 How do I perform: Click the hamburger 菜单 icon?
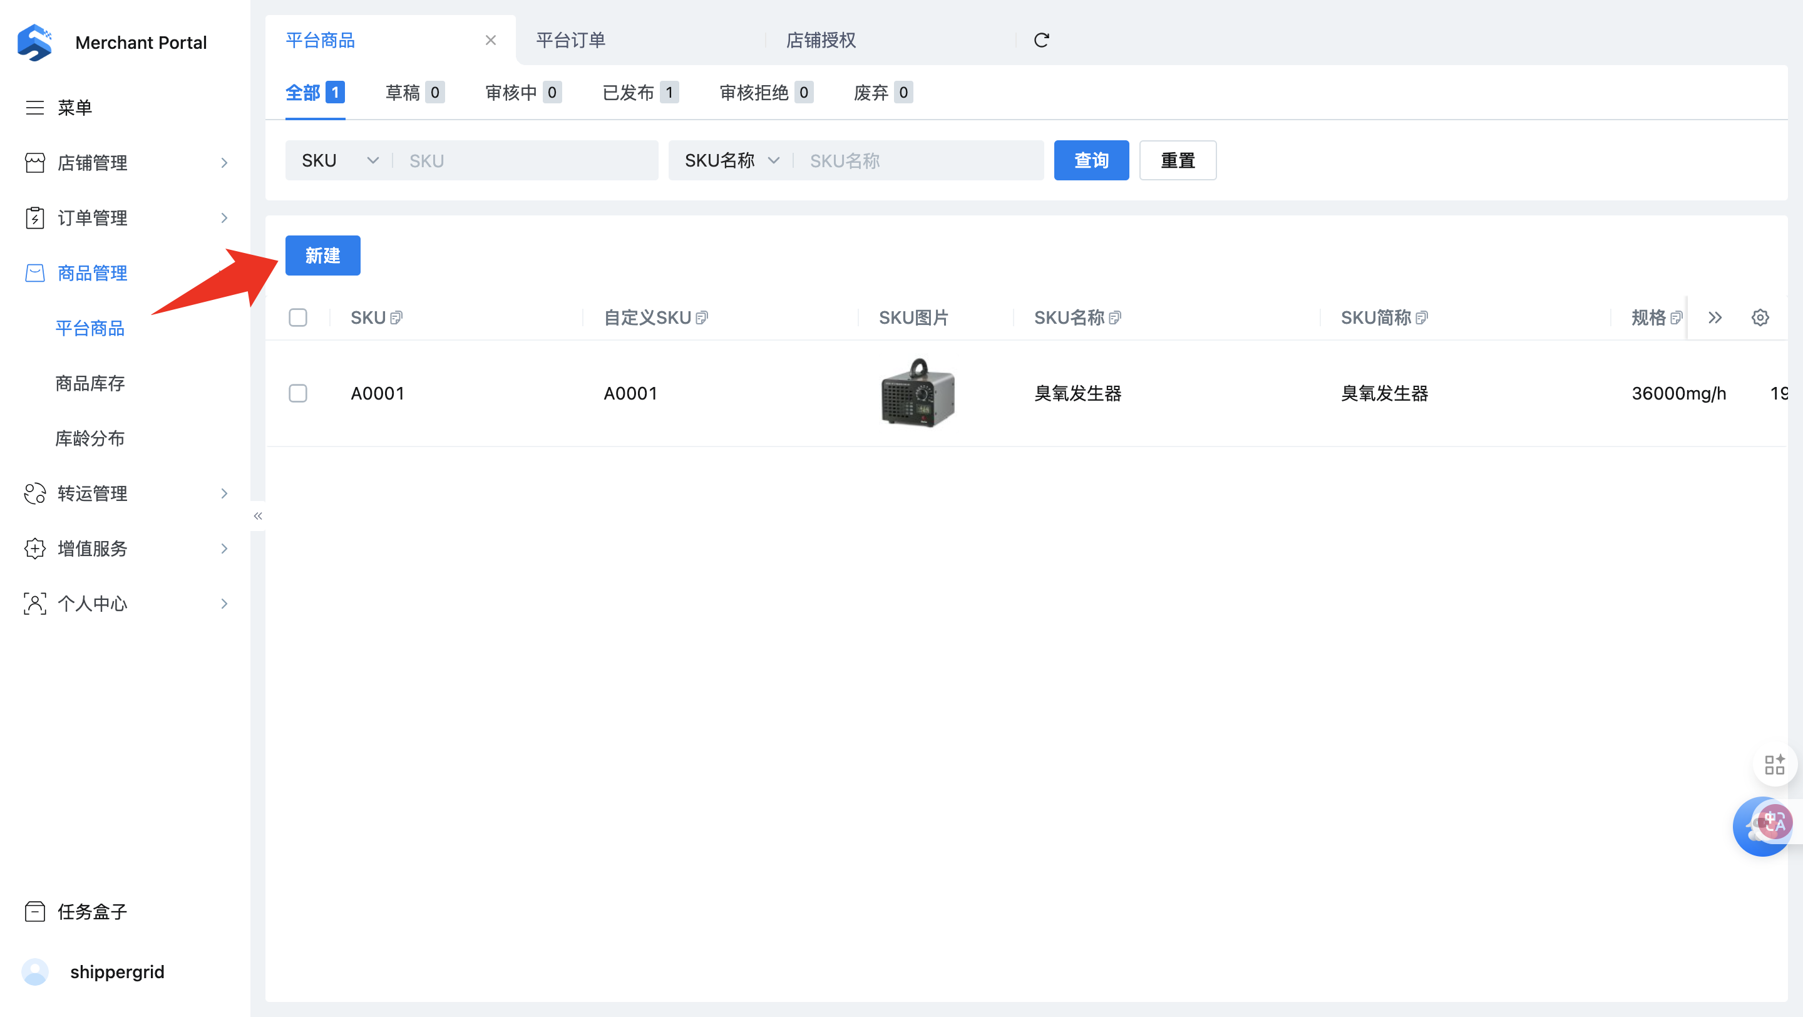(34, 107)
